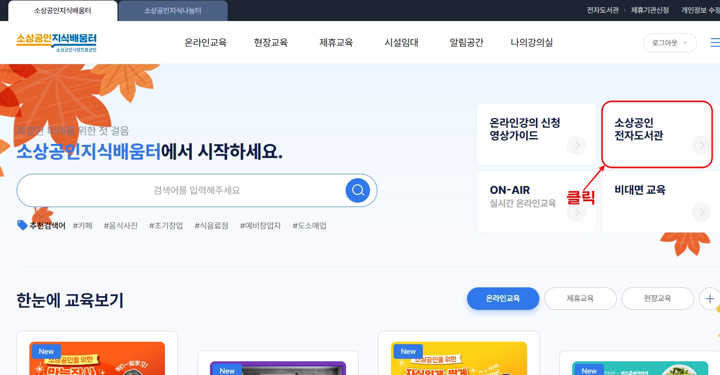Viewport: 720px width, 375px height.
Task: Click the 소상공인지식배움터 logo
Action: click(x=55, y=43)
